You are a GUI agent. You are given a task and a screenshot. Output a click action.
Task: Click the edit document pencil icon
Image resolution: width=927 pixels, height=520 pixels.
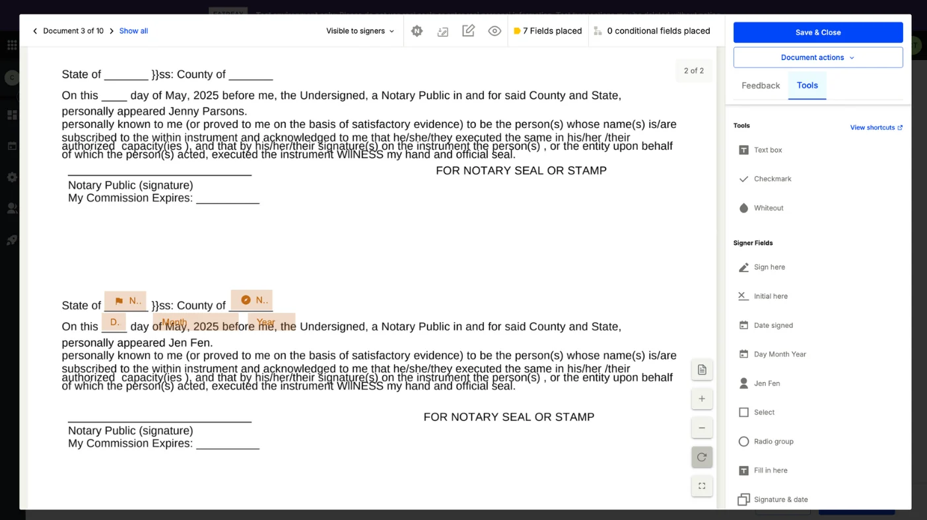469,31
